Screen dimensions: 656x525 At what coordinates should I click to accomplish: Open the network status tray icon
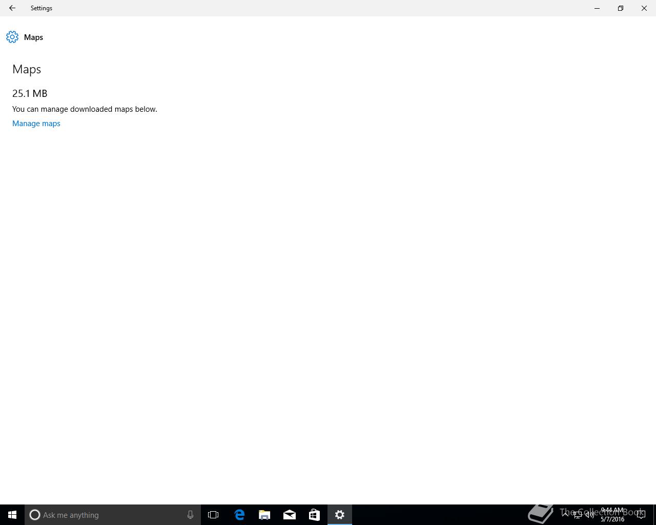point(578,515)
